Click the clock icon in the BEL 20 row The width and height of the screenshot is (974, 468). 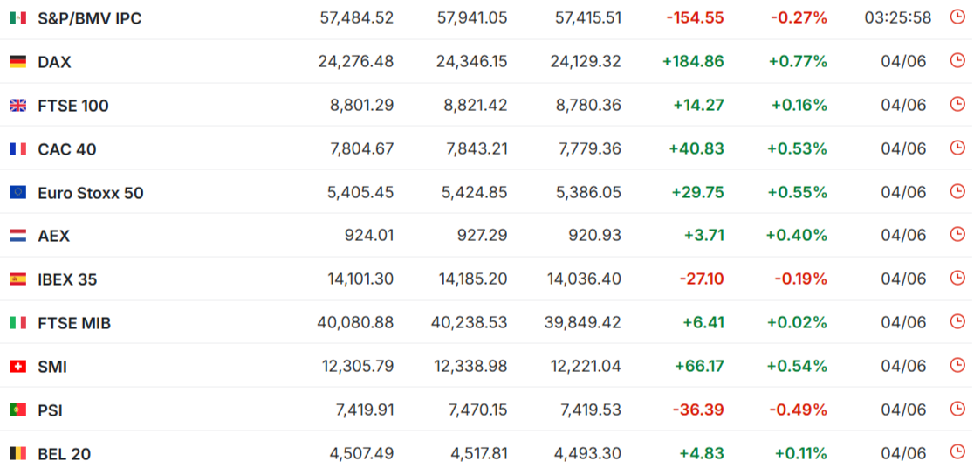click(x=957, y=451)
